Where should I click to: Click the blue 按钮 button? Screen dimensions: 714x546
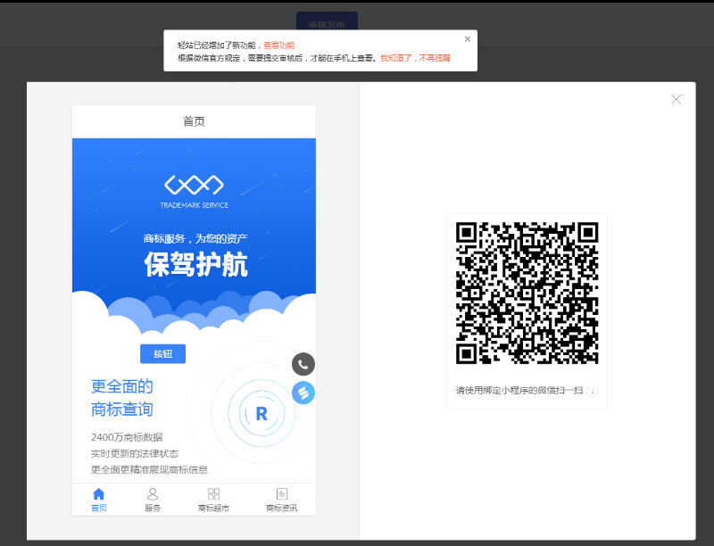pos(162,353)
